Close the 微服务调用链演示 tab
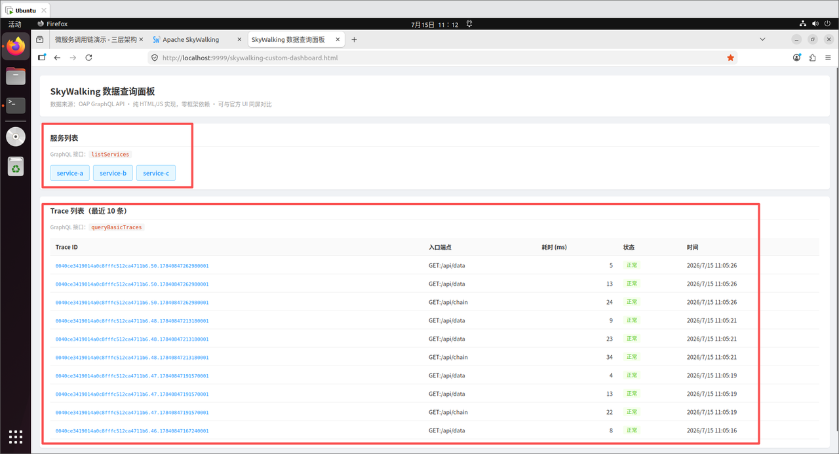This screenshot has height=454, width=839. pos(141,39)
